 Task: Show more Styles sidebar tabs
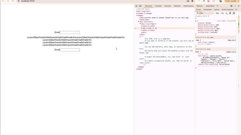[236, 10]
